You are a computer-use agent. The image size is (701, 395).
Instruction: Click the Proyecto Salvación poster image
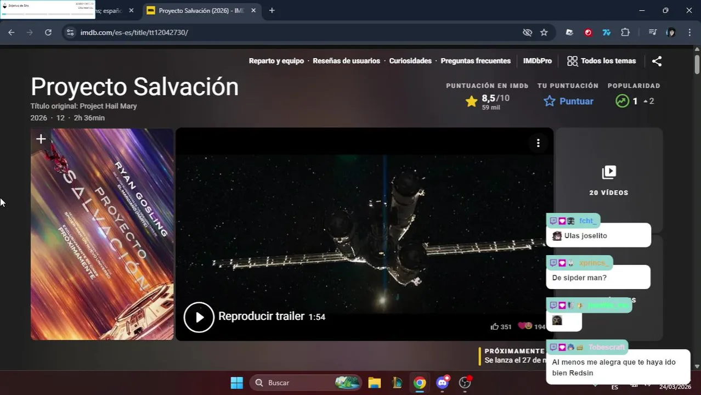tap(102, 234)
